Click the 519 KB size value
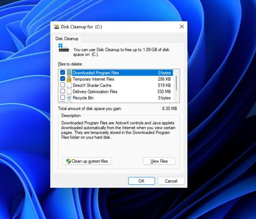Image resolution: width=256 pixels, height=219 pixels. point(164,85)
